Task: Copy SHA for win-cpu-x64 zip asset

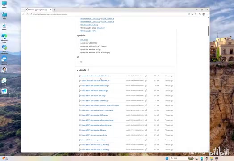Action: [146, 140]
